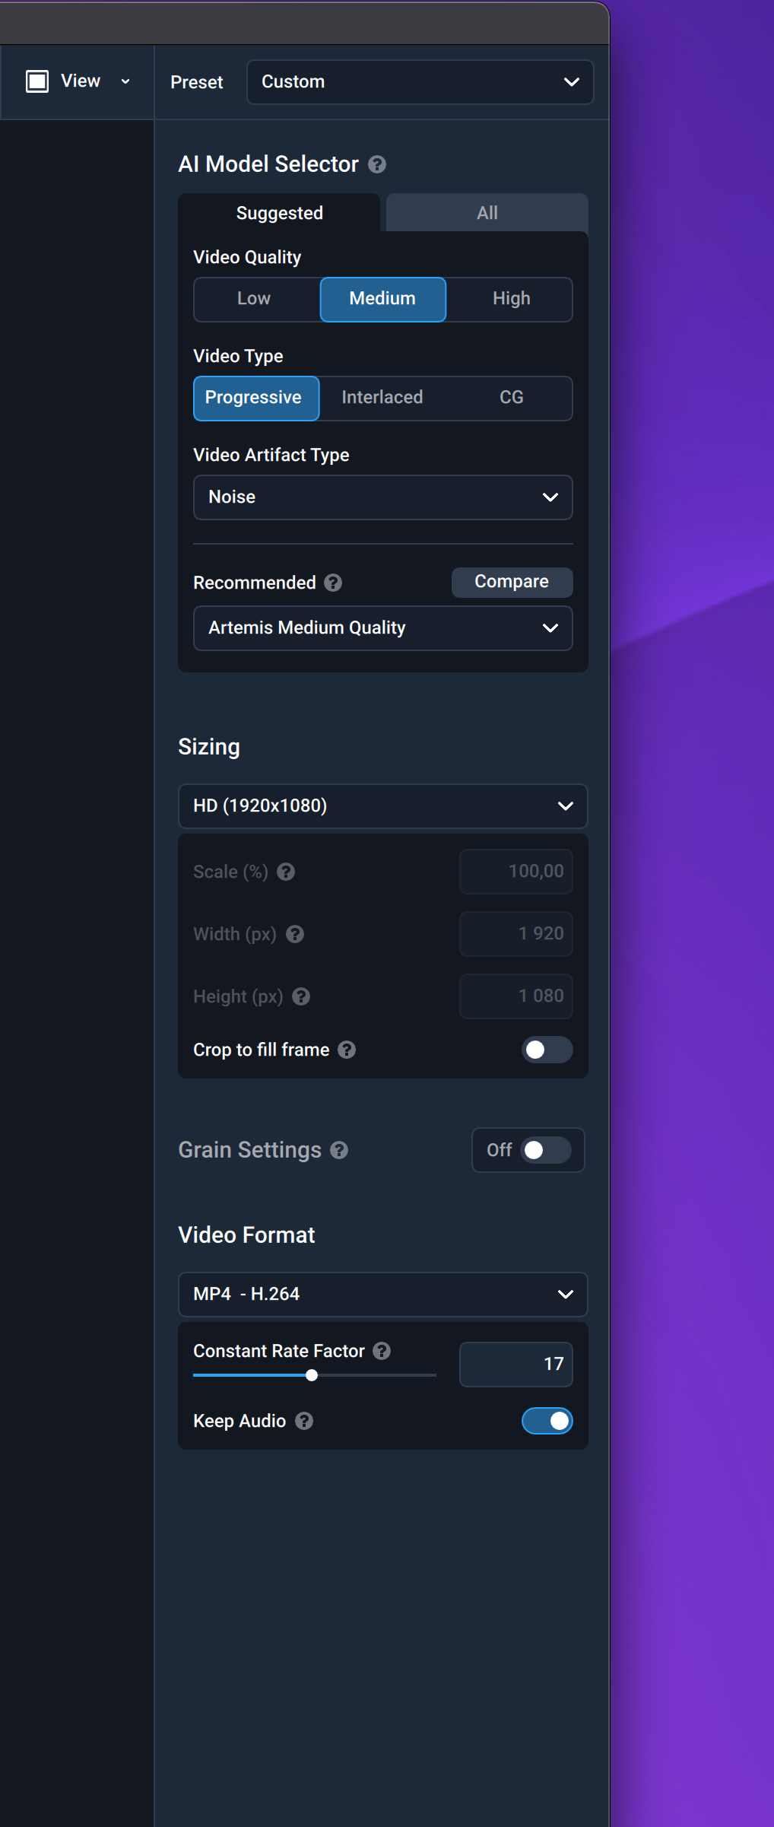Turn on the Grain Settings switch

point(546,1150)
